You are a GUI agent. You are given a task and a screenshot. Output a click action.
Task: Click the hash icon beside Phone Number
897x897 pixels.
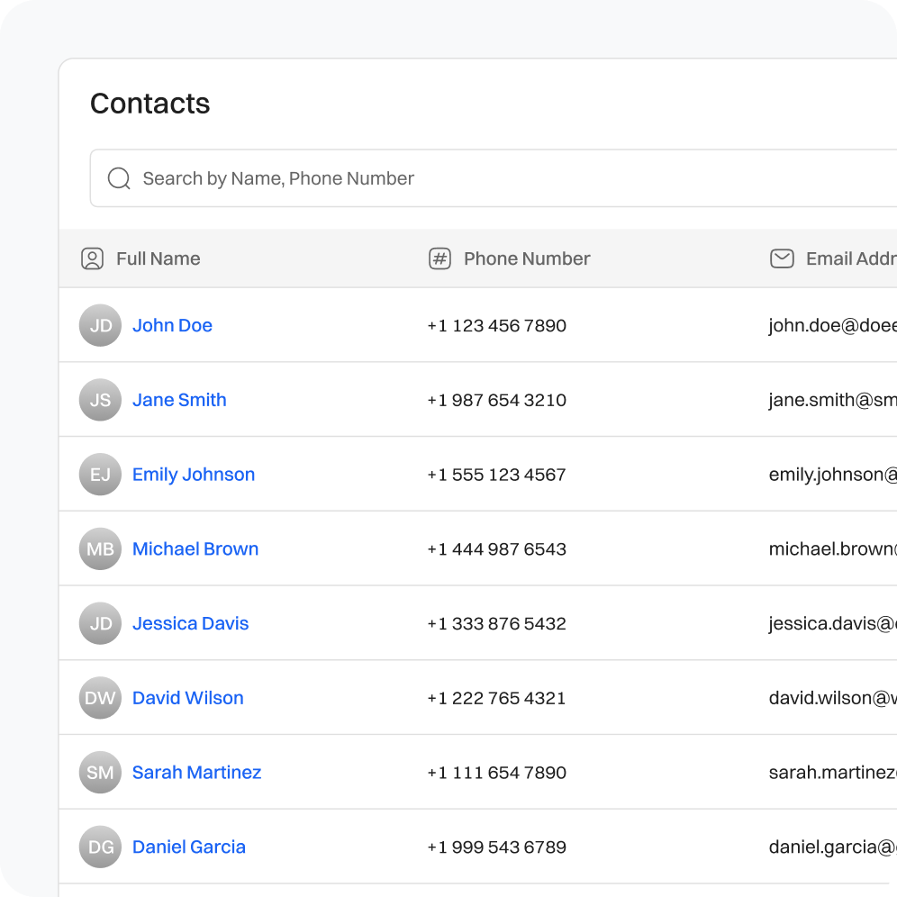pyautogui.click(x=439, y=258)
